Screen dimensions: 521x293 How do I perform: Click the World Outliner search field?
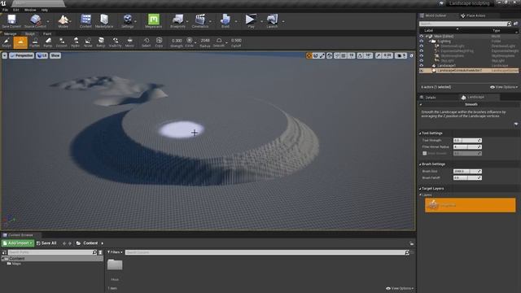pyautogui.click(x=465, y=24)
